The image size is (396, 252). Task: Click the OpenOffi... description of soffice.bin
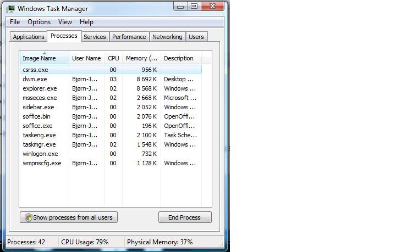click(179, 116)
